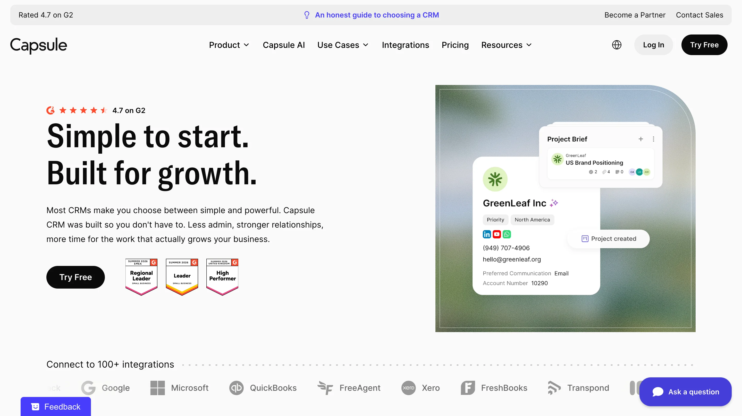Click the WhatsApp icon on GreenLeaf card
742x416 pixels.
click(507, 234)
